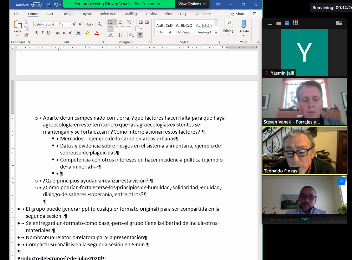Viewport: 352px width, 260px height.
Task: Click the Clear All Formatting icon
Action: tap(100, 24)
